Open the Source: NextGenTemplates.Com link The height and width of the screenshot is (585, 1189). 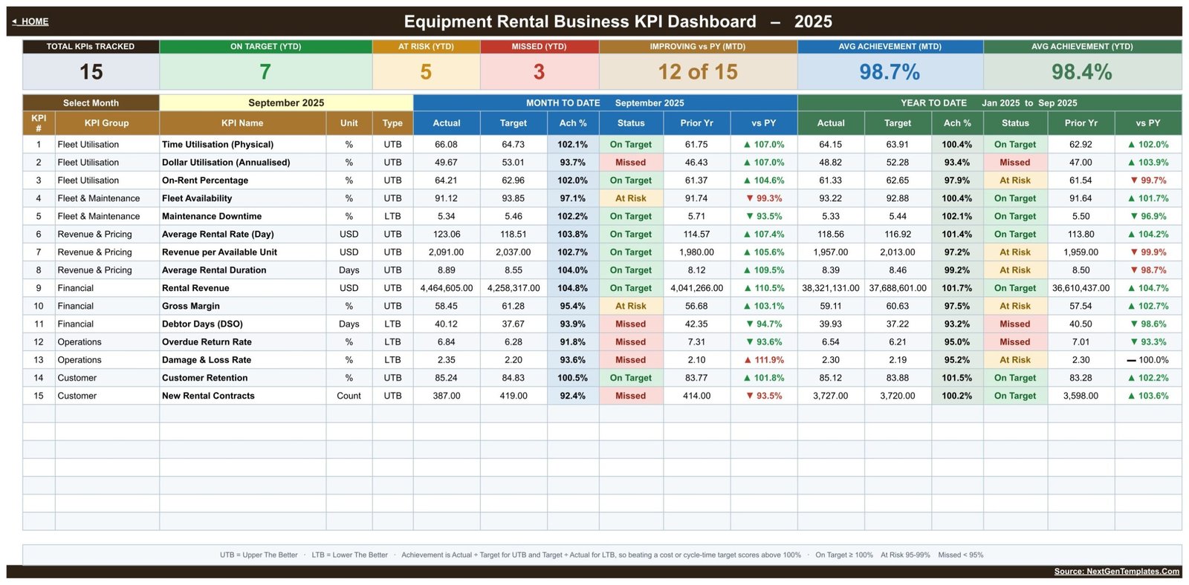tap(1116, 571)
